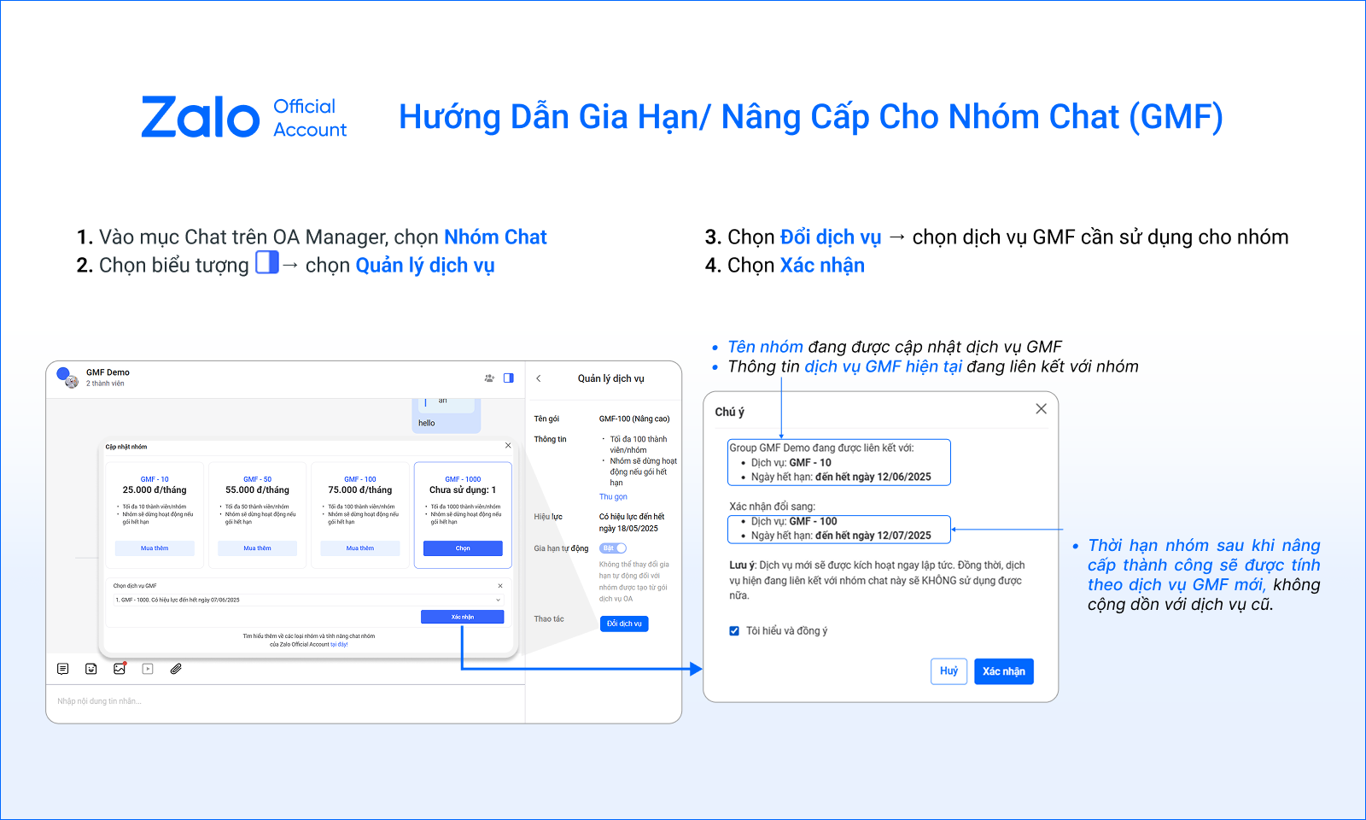This screenshot has width=1366, height=820.
Task: Click the 2 thành viên member count
Action: click(105, 384)
